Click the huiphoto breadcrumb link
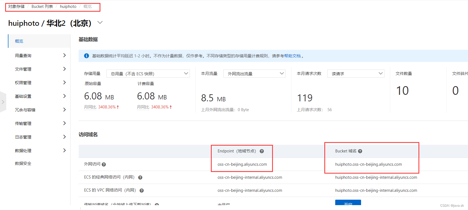 click(68, 7)
